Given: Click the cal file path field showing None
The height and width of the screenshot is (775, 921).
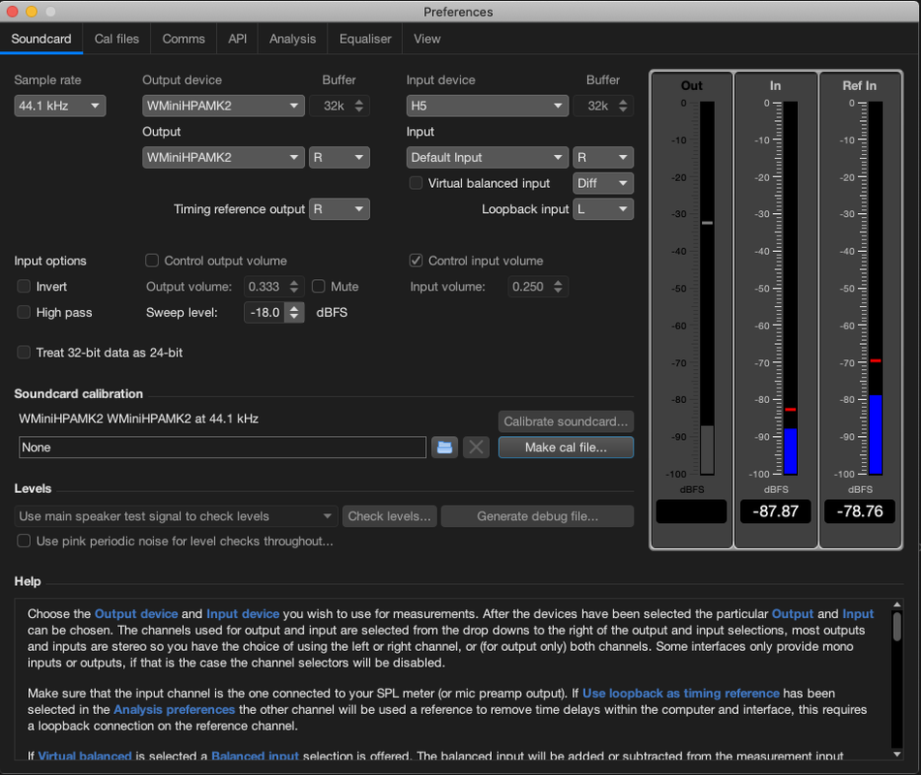Looking at the screenshot, I should pos(223,448).
